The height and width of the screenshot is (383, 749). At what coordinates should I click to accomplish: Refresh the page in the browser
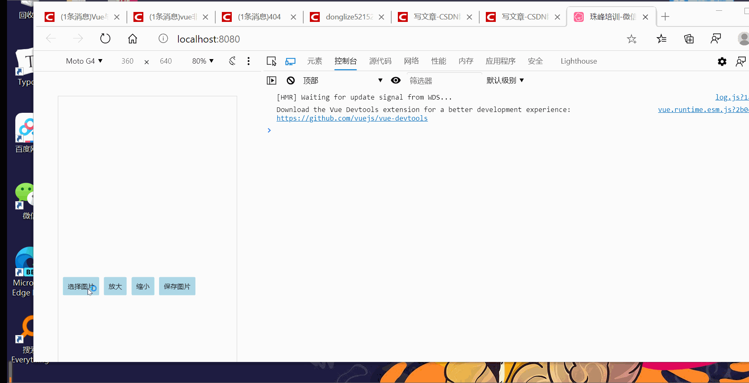coord(105,38)
